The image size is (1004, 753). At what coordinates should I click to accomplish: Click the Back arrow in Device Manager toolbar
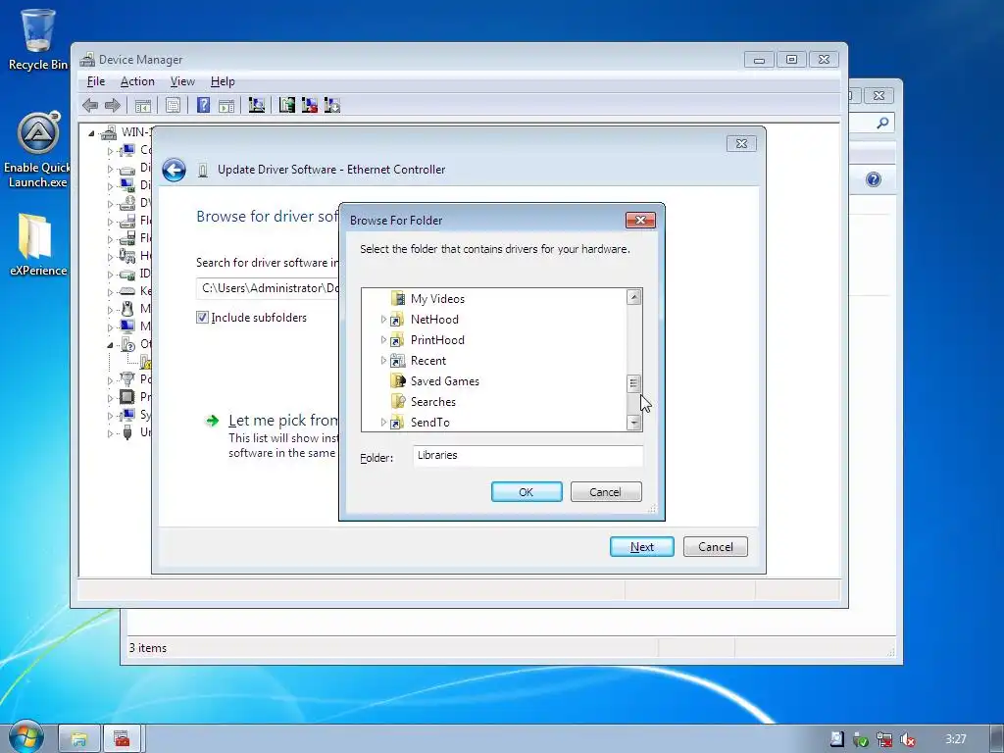point(90,105)
